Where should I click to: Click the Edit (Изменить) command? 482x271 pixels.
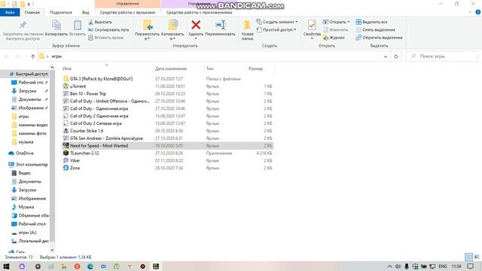[335, 30]
